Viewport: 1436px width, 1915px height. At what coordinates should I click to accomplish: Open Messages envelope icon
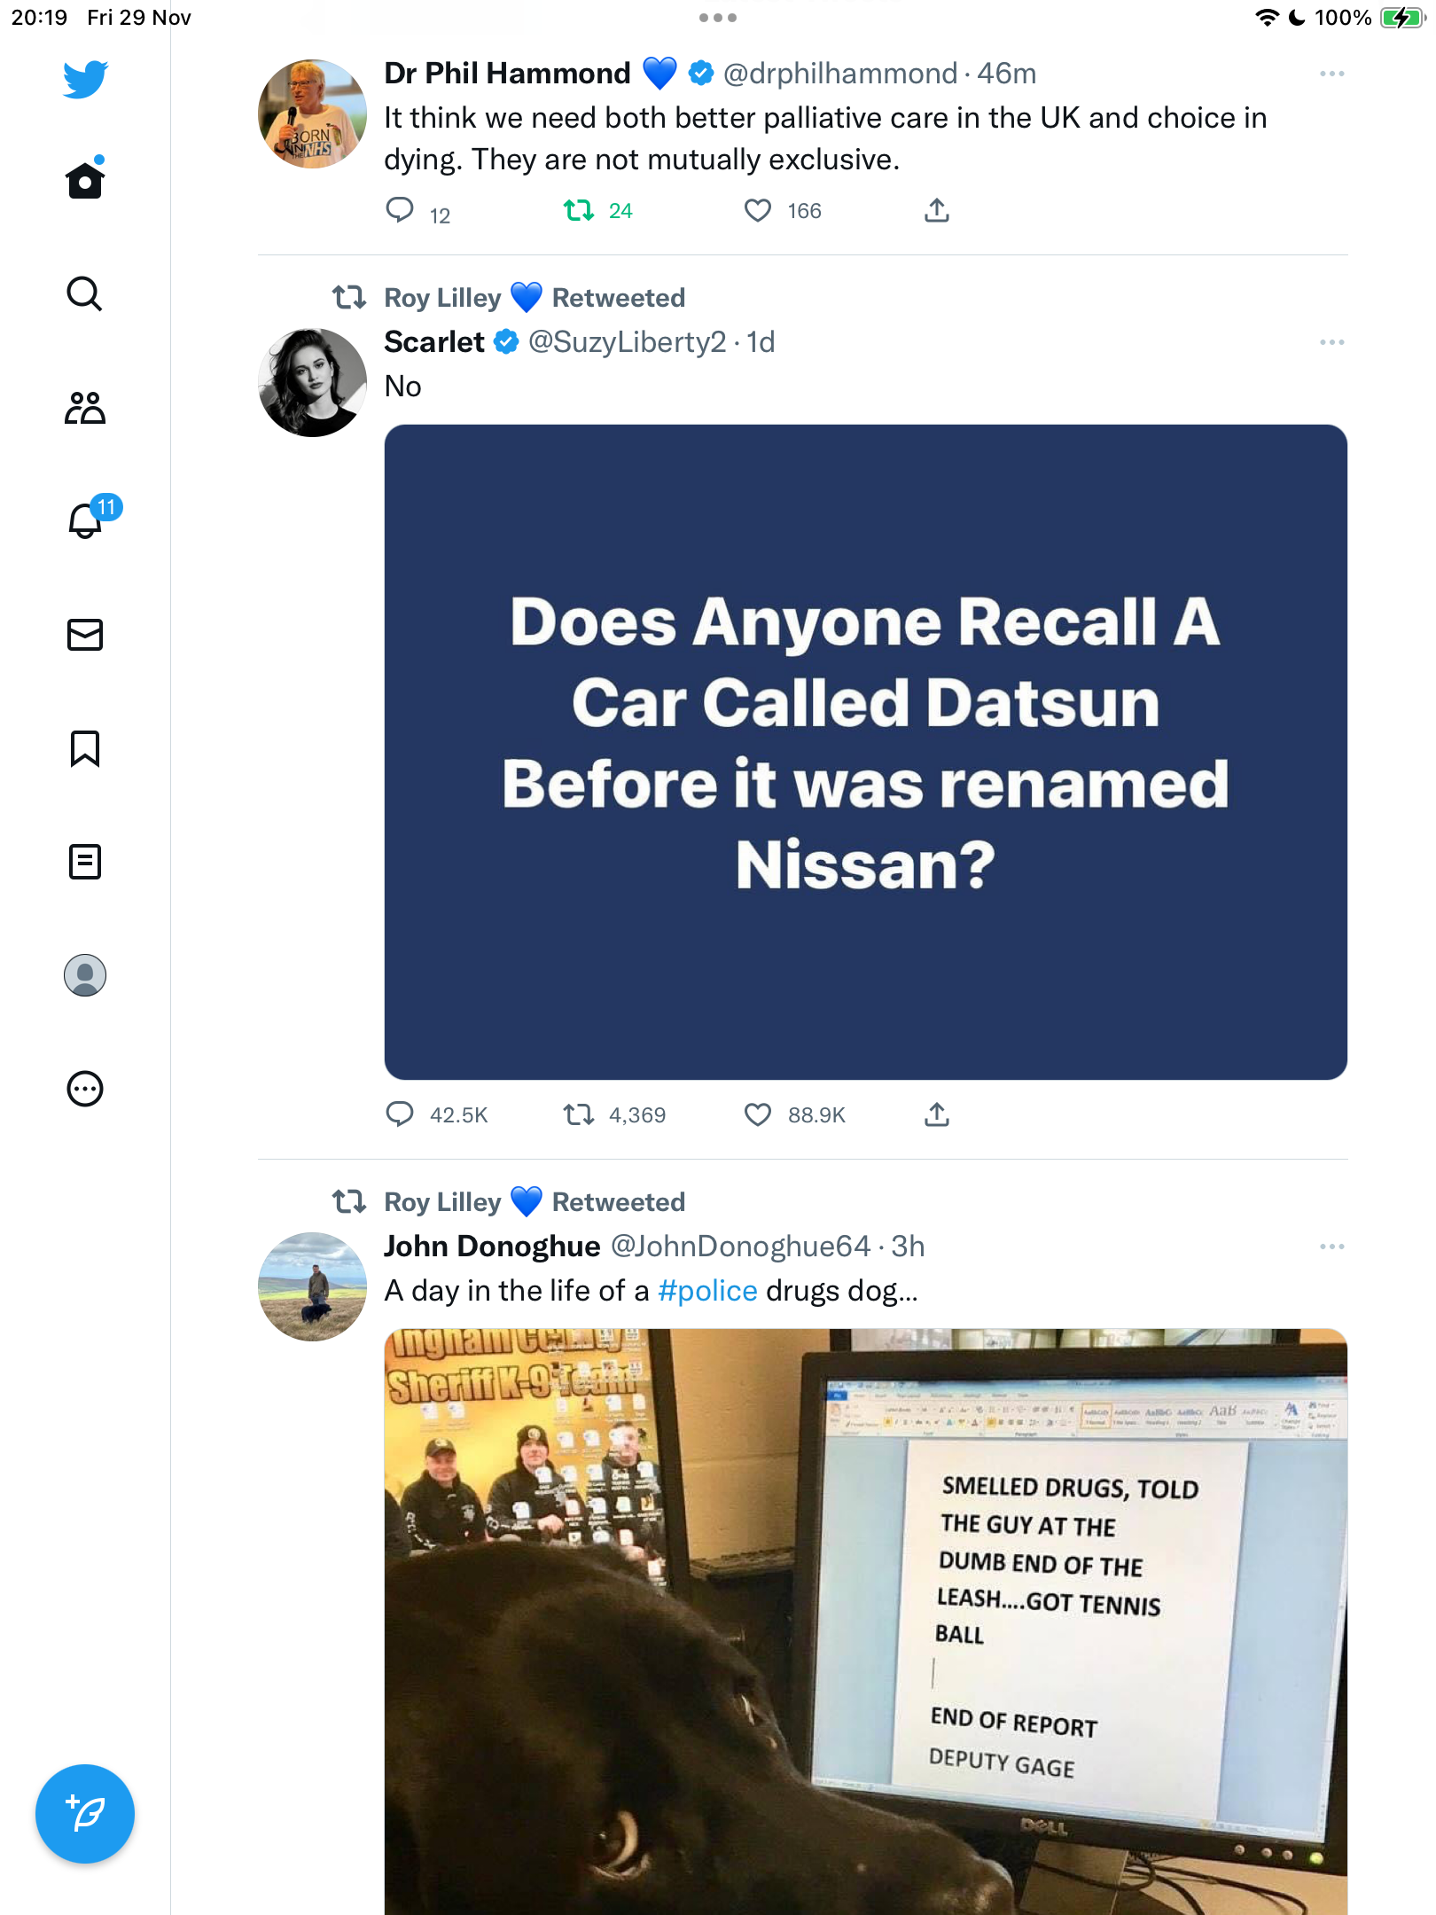point(85,635)
